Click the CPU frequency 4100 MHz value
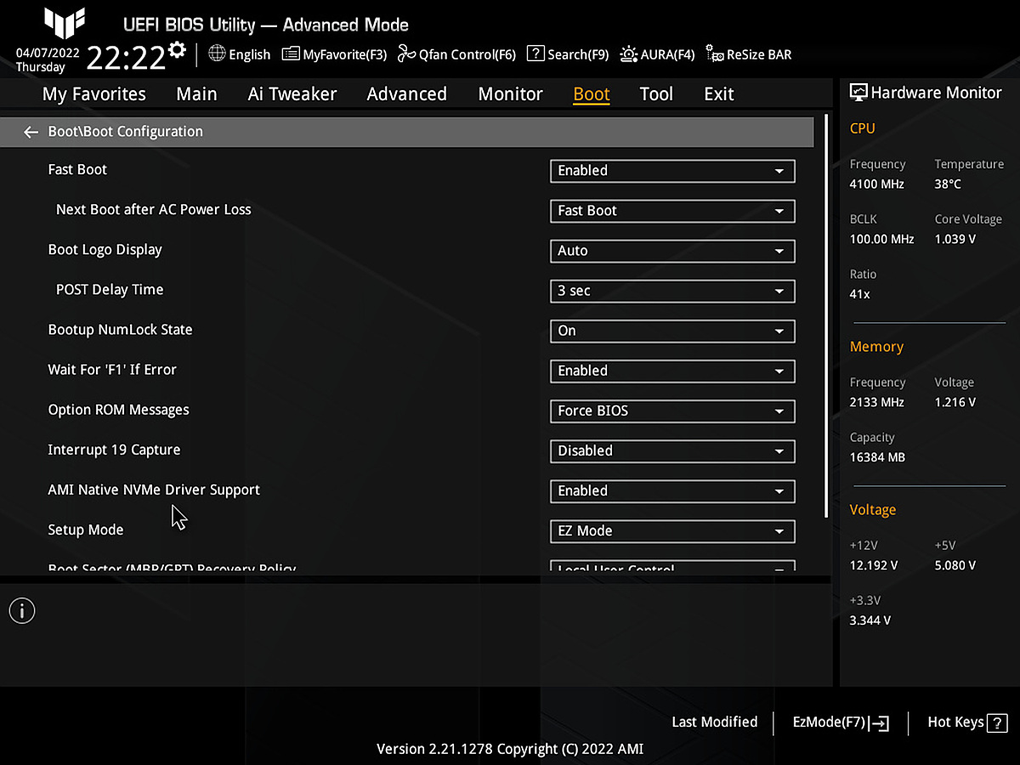 coord(877,184)
